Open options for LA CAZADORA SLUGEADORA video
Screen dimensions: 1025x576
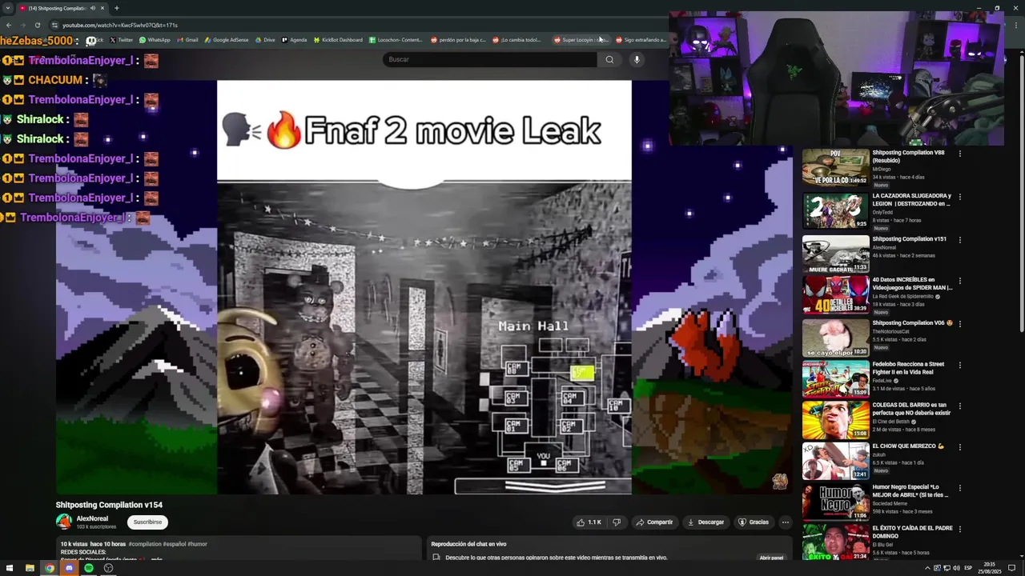coord(960,197)
